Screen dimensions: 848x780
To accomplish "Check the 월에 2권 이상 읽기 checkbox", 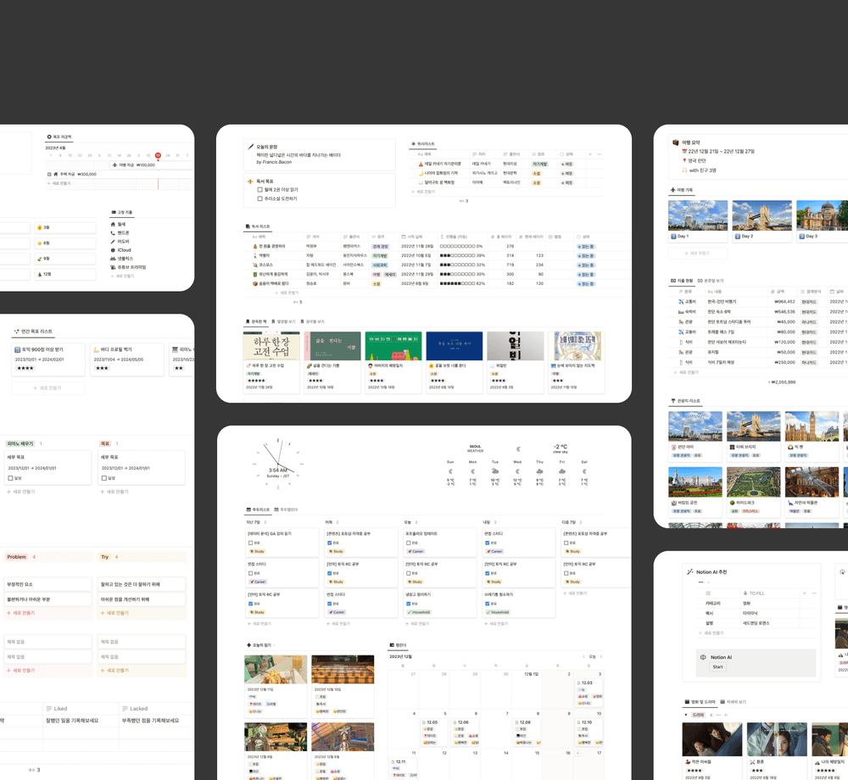I will click(x=259, y=190).
